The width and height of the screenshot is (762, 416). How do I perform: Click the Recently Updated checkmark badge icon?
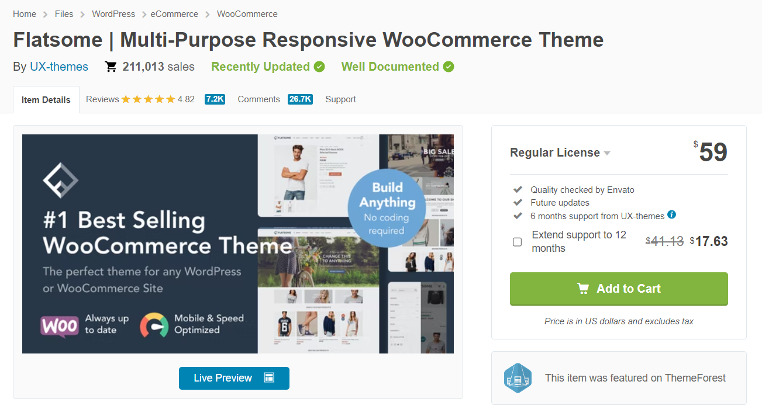pyautogui.click(x=319, y=67)
